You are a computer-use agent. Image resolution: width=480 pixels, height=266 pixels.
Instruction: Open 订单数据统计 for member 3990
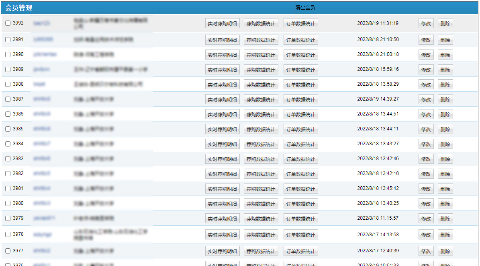(300, 55)
